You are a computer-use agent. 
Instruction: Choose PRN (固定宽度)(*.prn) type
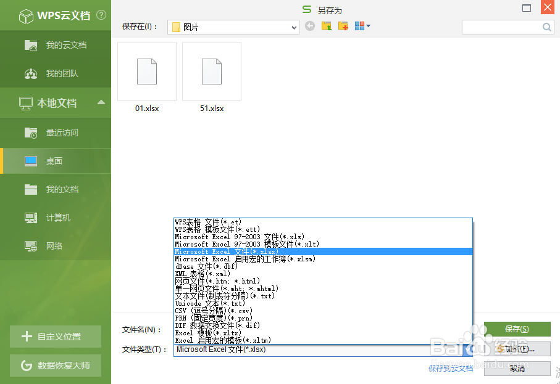[x=323, y=318]
